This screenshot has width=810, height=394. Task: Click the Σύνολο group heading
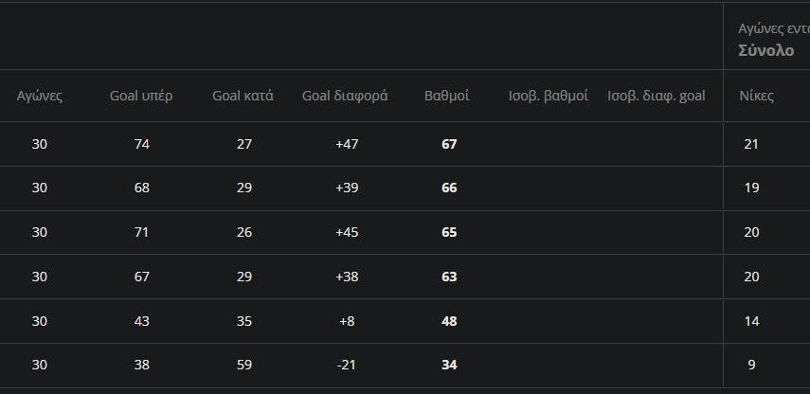click(765, 50)
